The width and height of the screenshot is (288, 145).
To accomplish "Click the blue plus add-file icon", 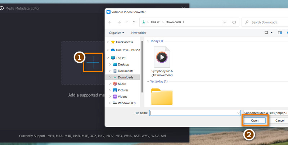I will pos(93,63).
